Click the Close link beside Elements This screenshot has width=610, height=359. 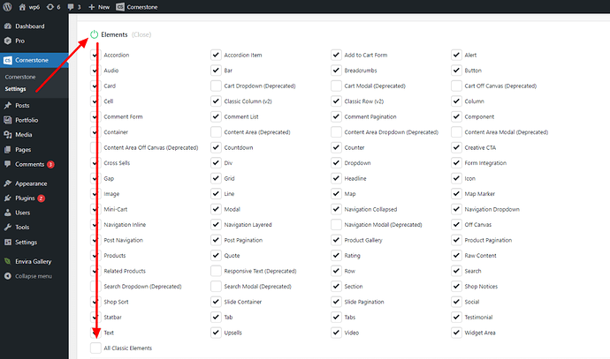(x=141, y=34)
